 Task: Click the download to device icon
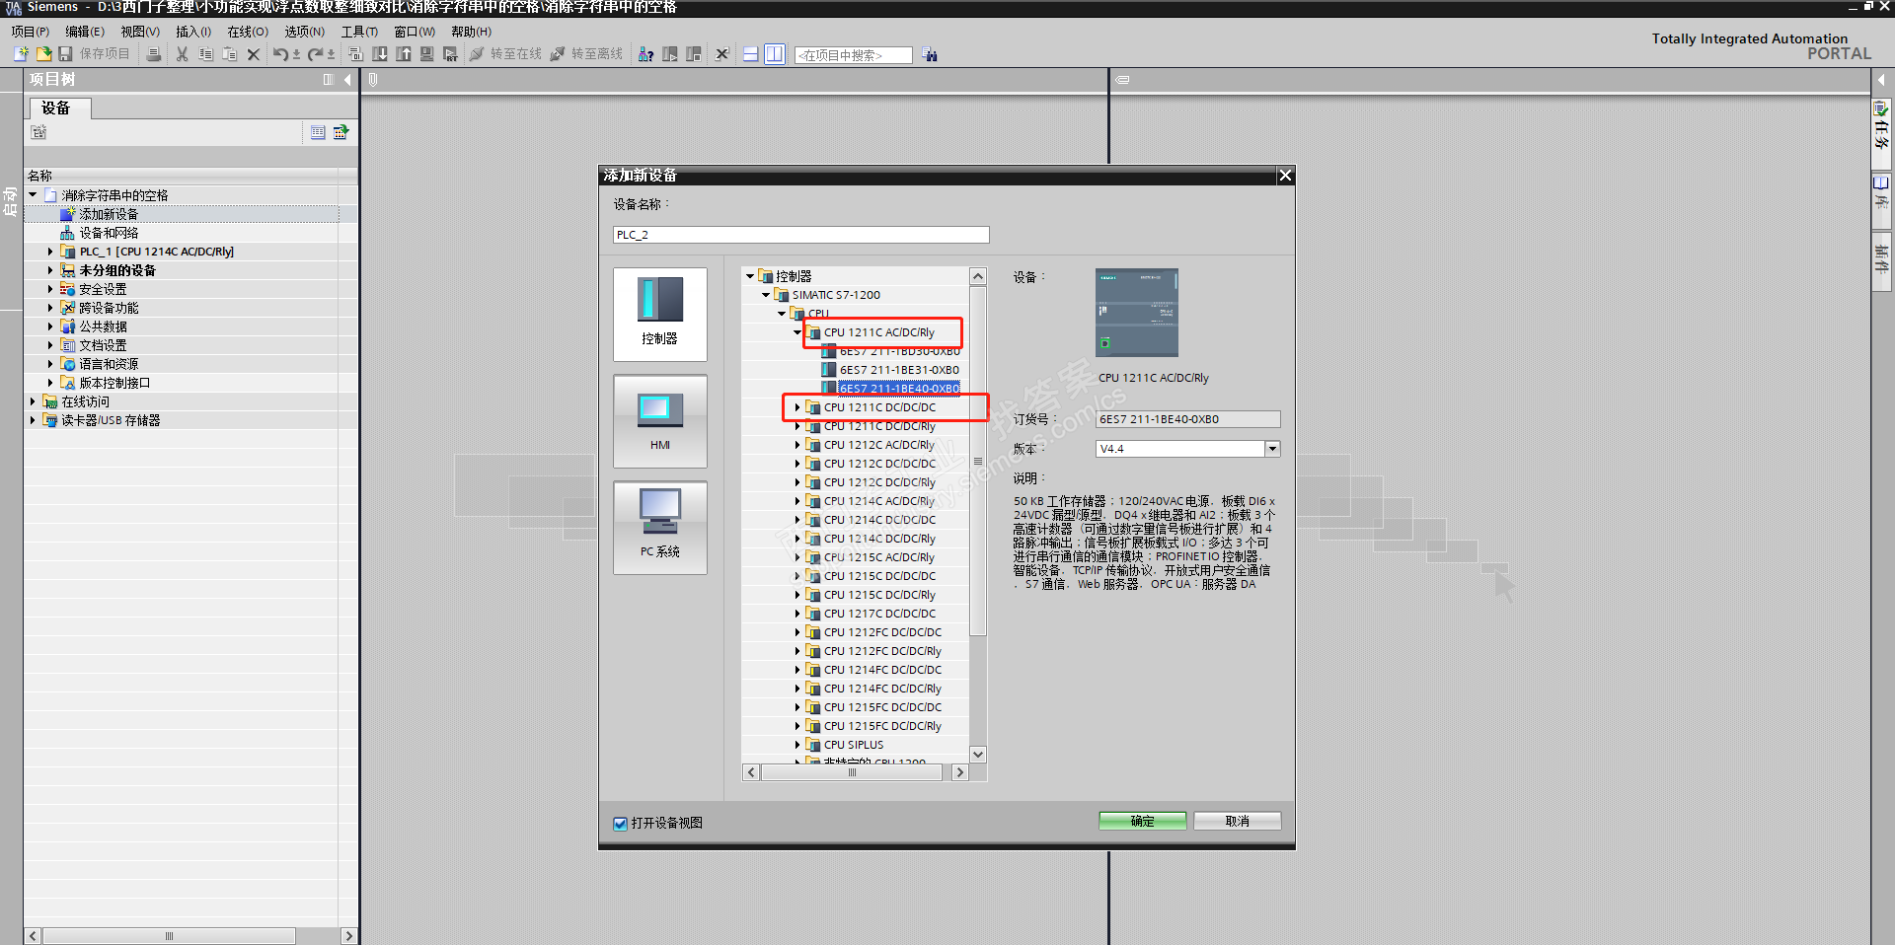click(x=380, y=54)
